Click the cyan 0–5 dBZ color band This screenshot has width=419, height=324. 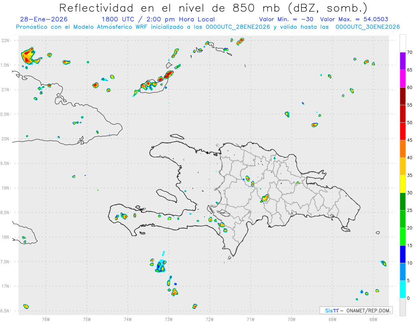click(403, 289)
